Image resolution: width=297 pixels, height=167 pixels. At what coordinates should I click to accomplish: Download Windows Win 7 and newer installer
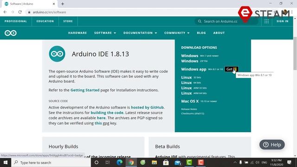click(200, 56)
